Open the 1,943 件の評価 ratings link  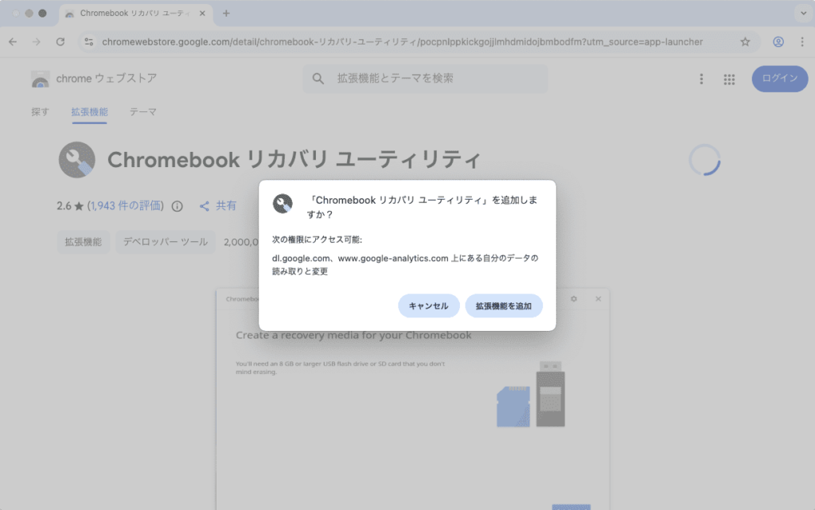[125, 206]
